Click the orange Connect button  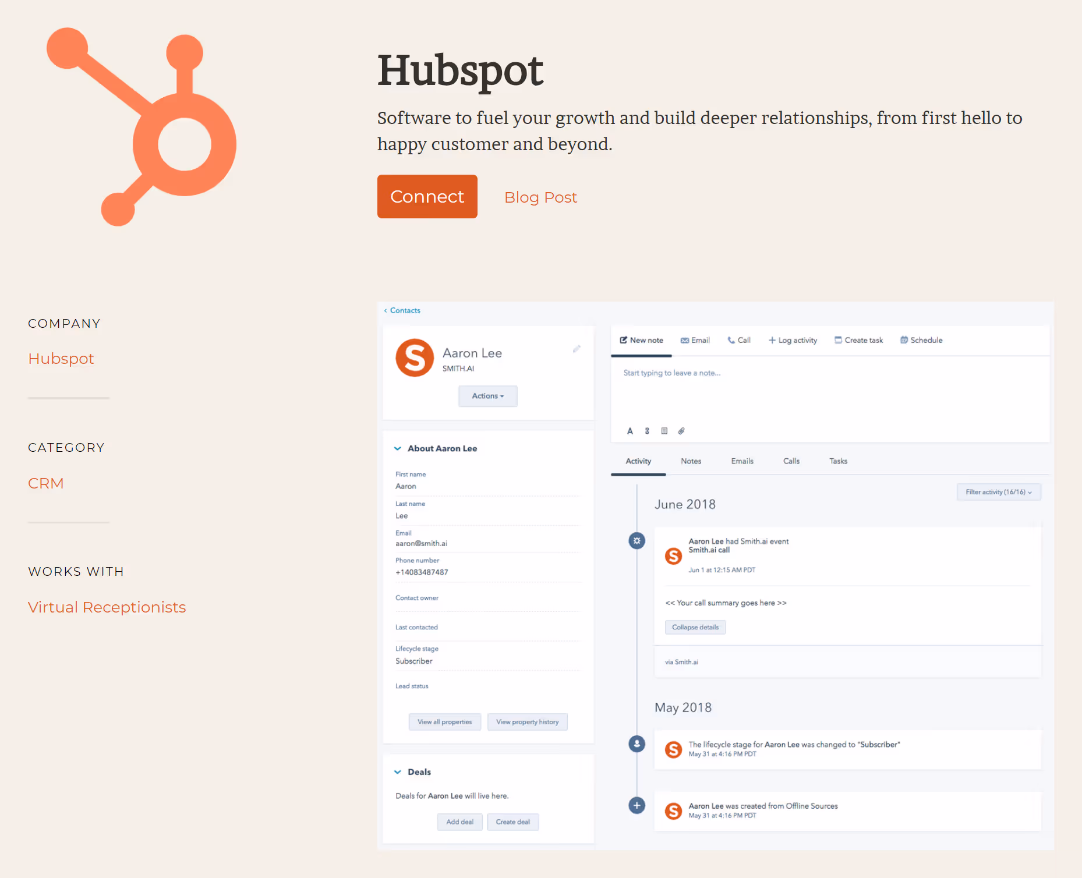click(427, 196)
